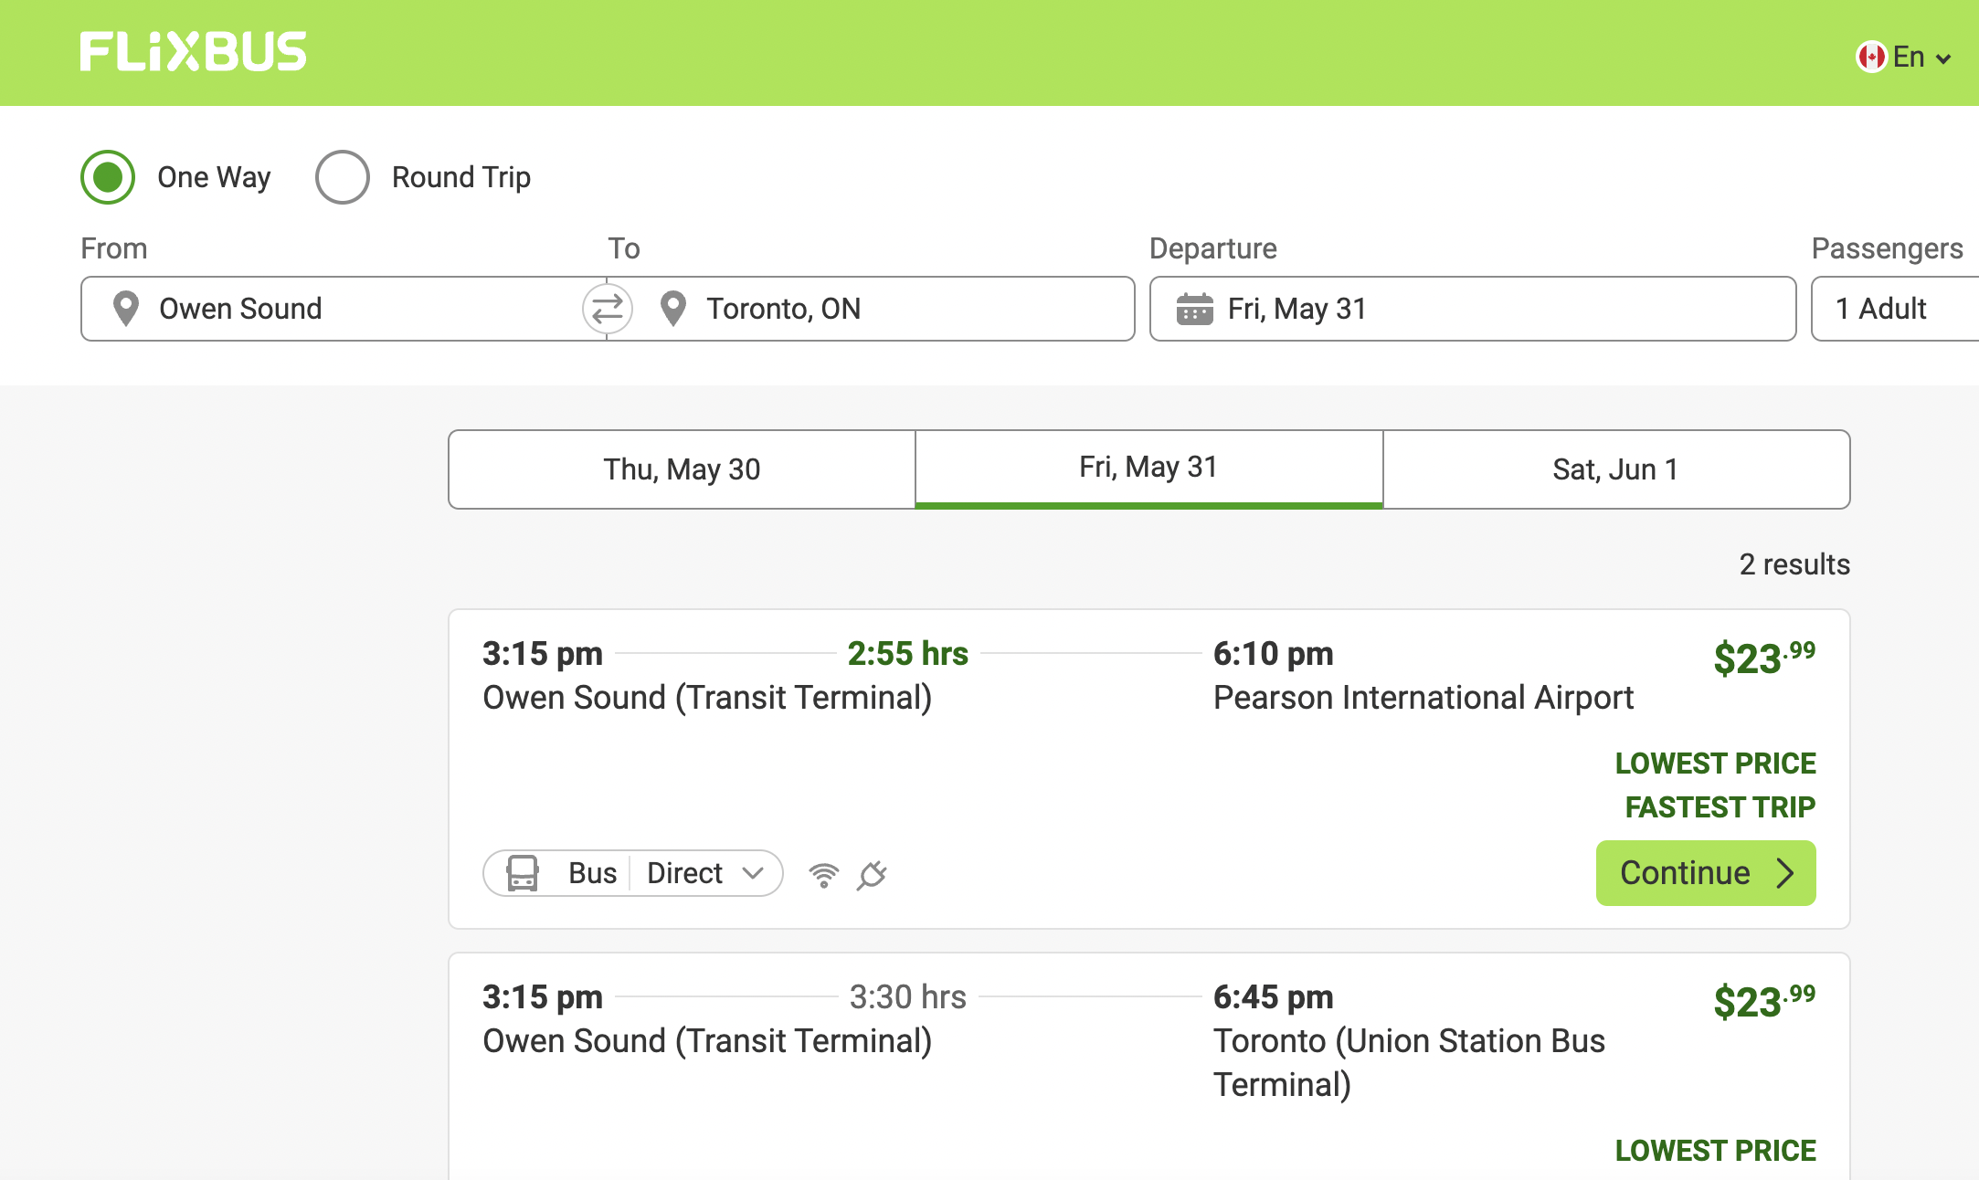
Task: Click the FlixBus logo
Action: 191,53
